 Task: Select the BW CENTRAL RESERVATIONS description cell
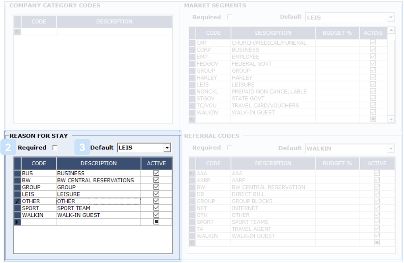tap(98, 180)
